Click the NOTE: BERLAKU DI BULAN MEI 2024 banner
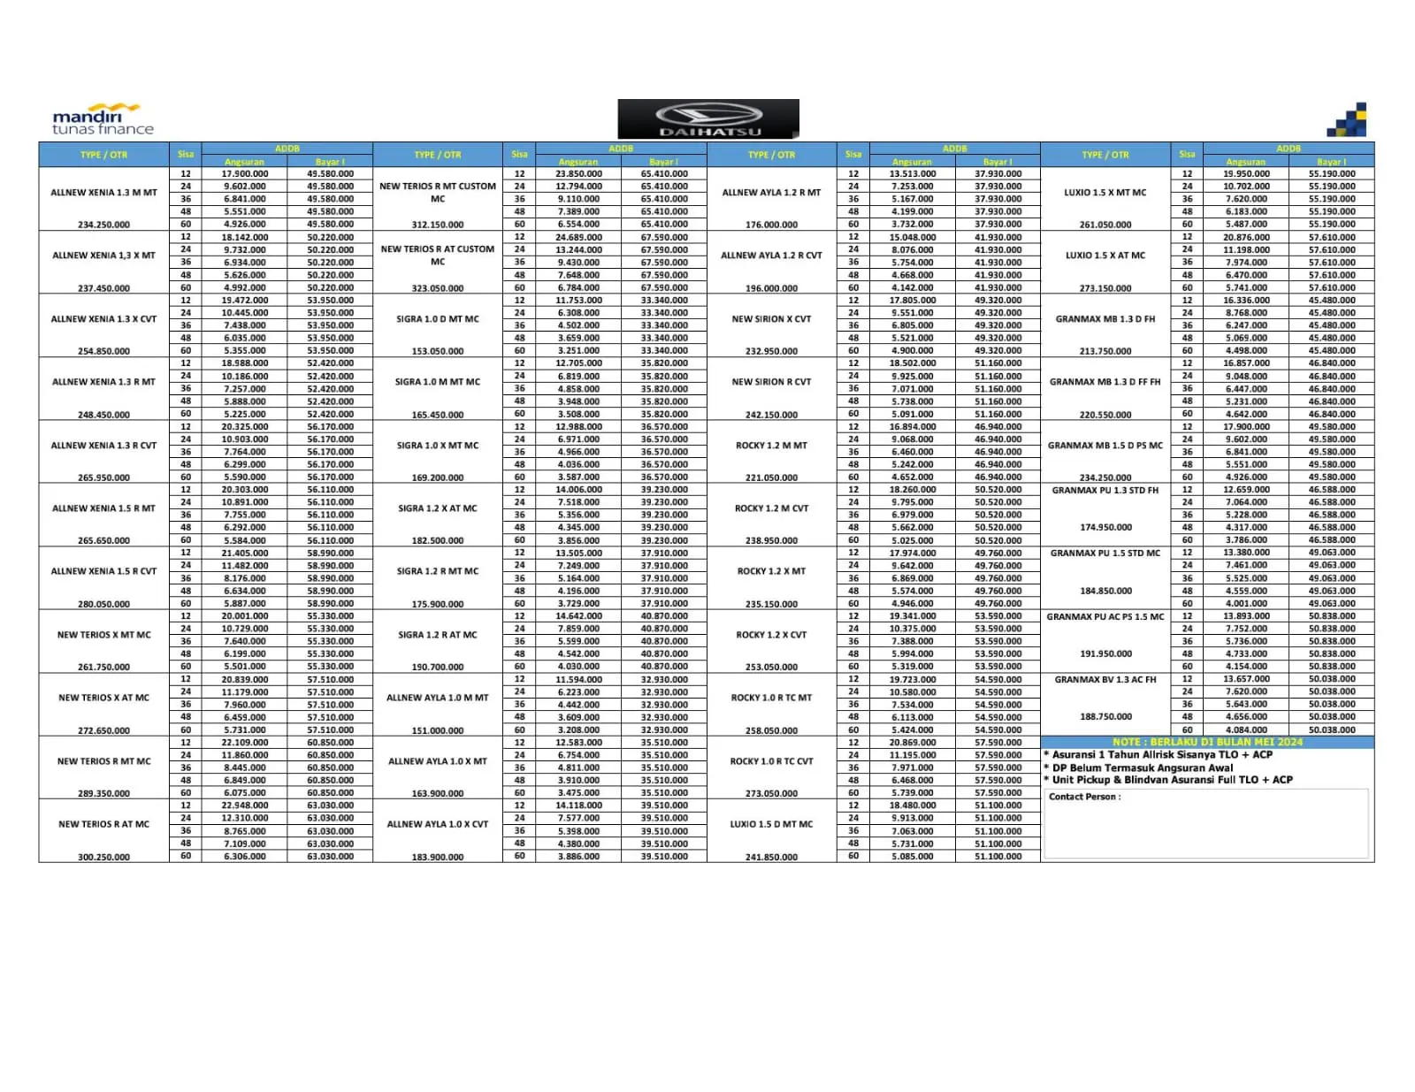Viewport: 1415px width, 1092px height. (x=1207, y=742)
